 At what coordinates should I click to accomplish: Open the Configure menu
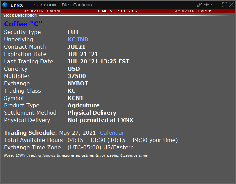(83, 5)
